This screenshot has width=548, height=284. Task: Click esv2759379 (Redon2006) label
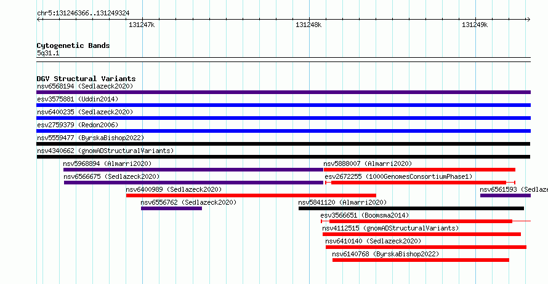pos(78,125)
